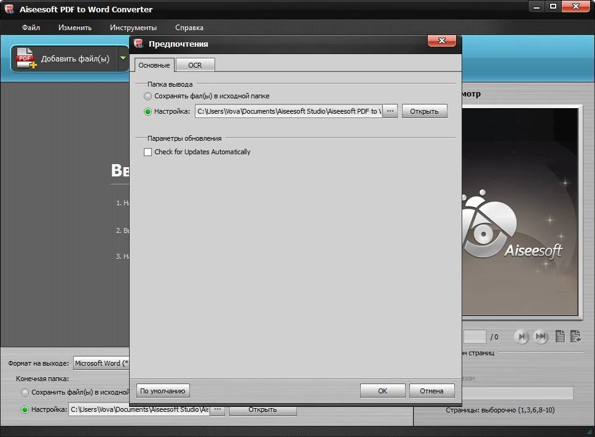
Task: Select Настройка radio in main window bottom
Action: (x=25, y=410)
